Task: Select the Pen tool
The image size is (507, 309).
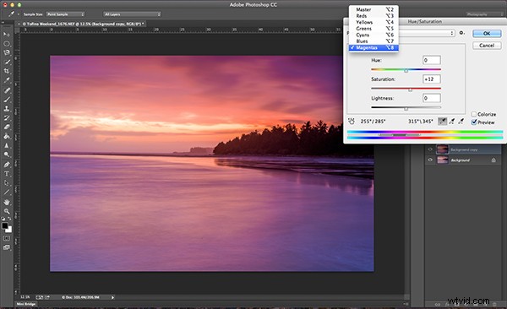Action: click(x=7, y=165)
